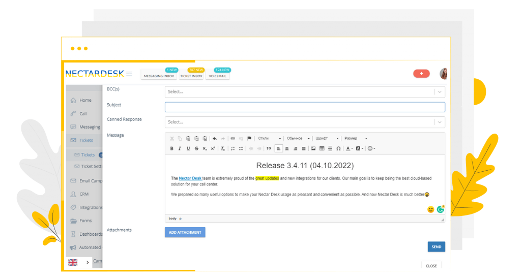Insert a horizontal line
This screenshot has height=280, width=521.
(330, 148)
